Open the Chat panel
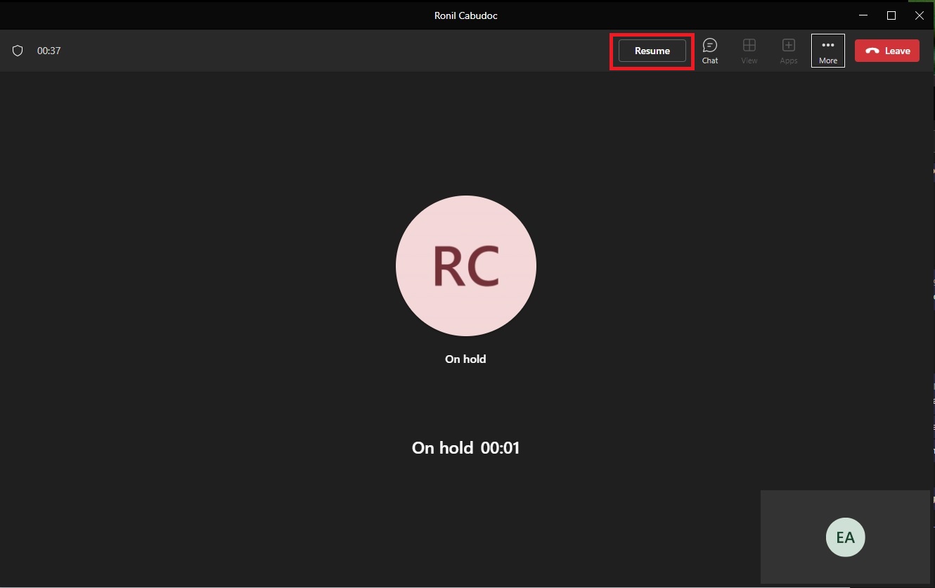The image size is (935, 588). click(710, 51)
